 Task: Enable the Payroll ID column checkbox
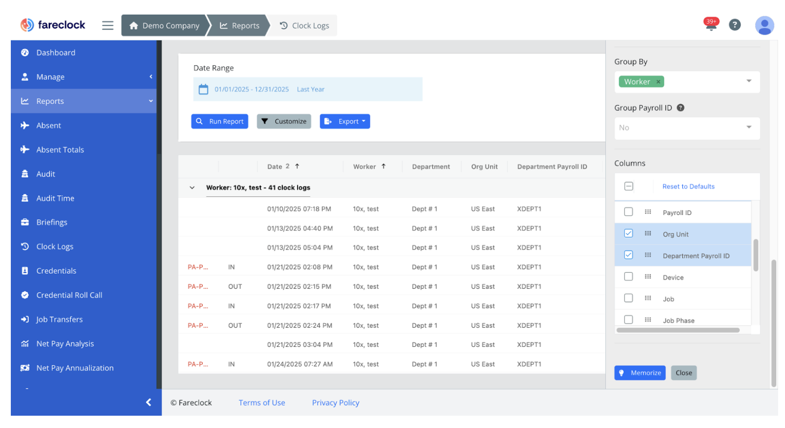pos(628,212)
